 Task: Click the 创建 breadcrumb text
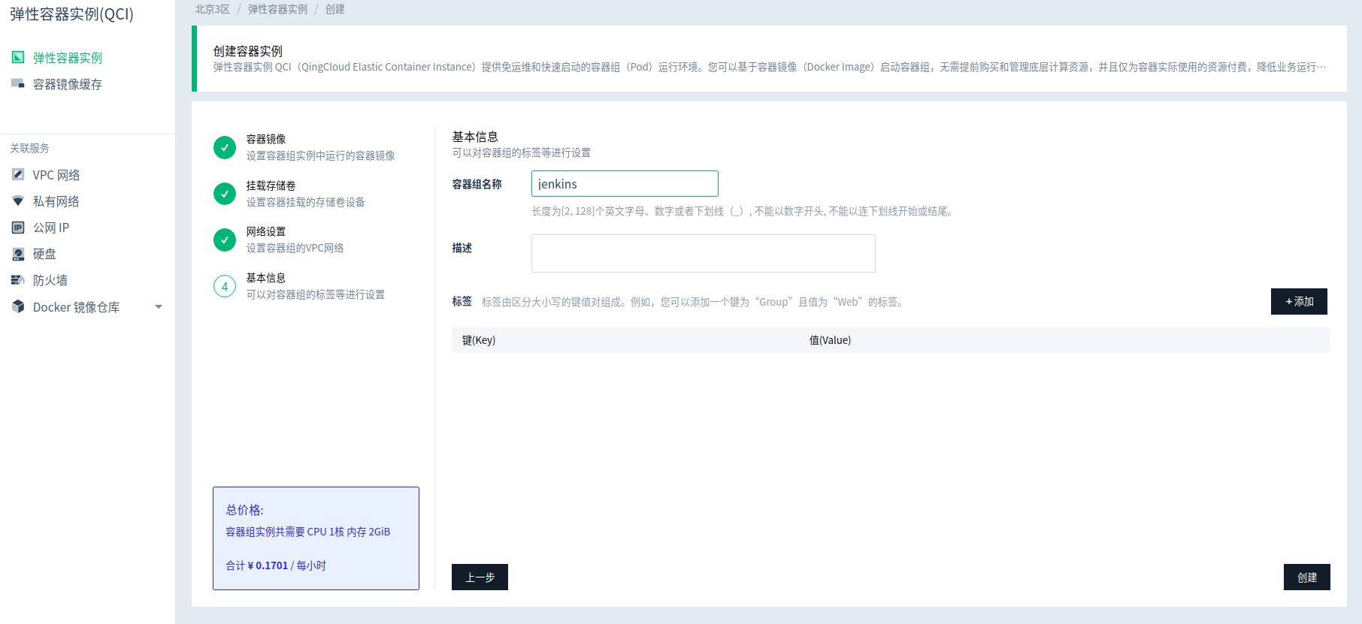click(x=335, y=9)
